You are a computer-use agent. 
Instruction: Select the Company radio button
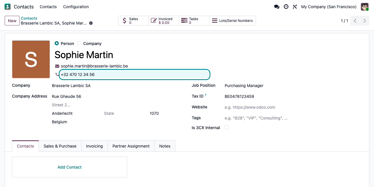coord(79,43)
